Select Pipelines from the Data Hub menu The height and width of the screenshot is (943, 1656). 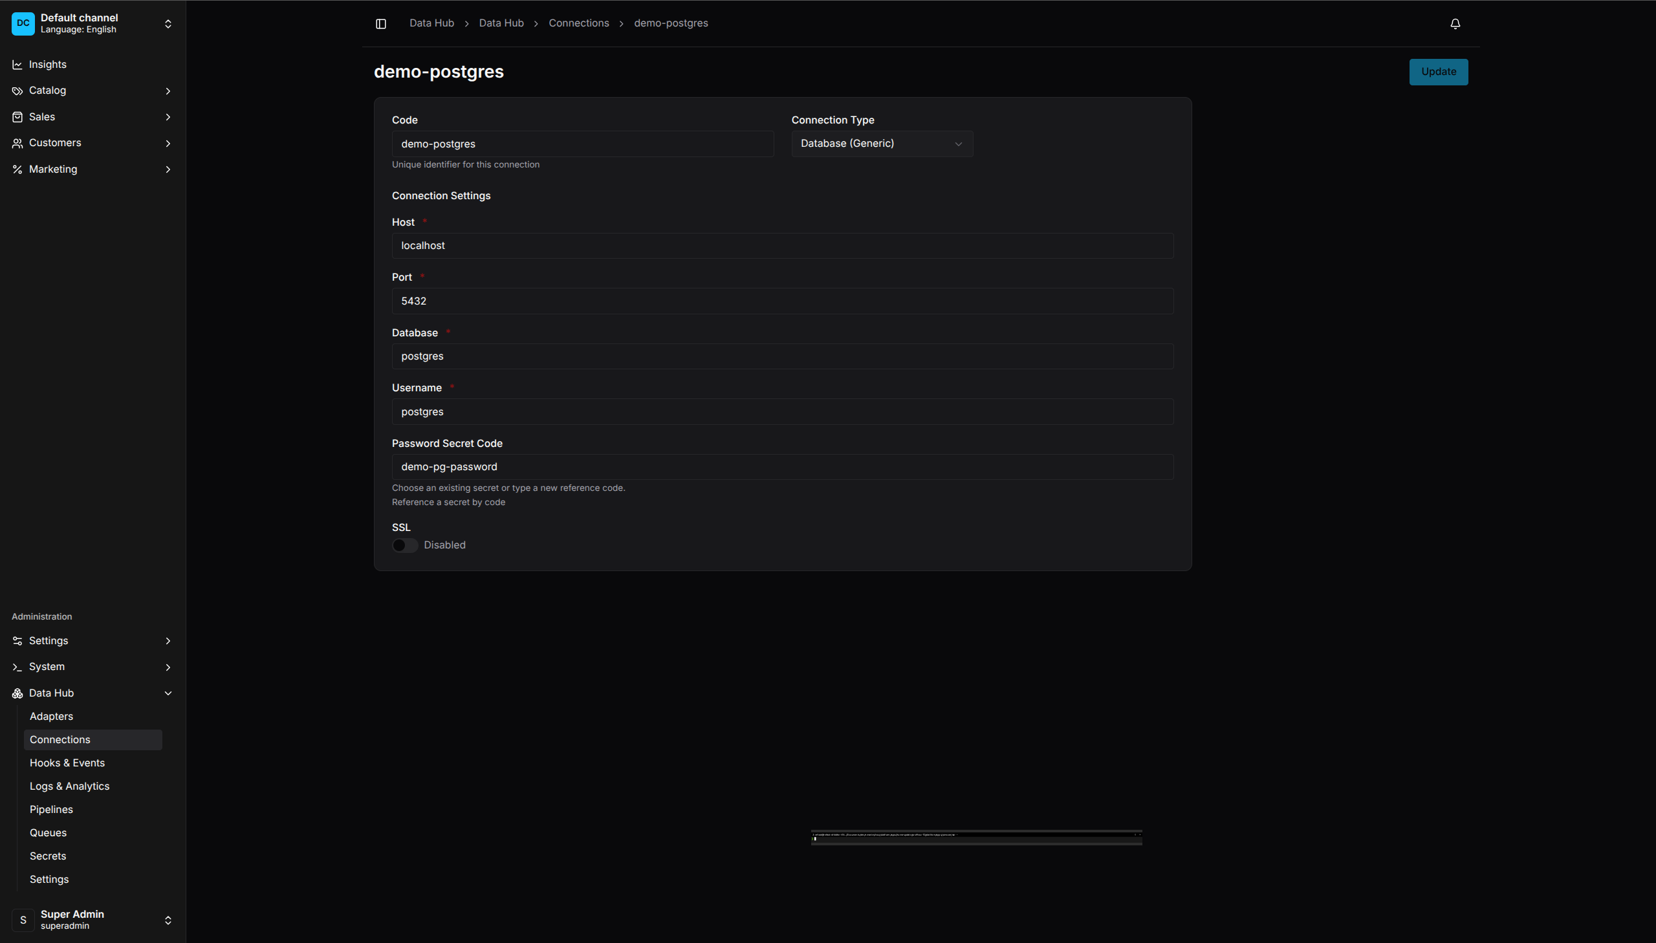51,809
